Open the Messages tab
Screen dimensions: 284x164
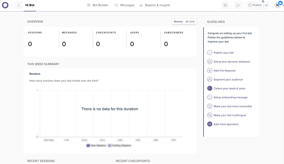point(124,5)
